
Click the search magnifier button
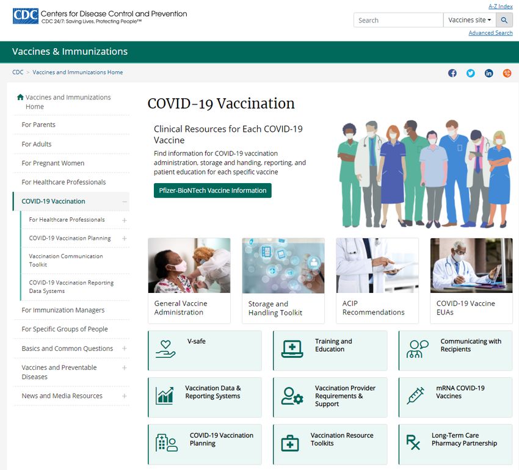pyautogui.click(x=504, y=20)
